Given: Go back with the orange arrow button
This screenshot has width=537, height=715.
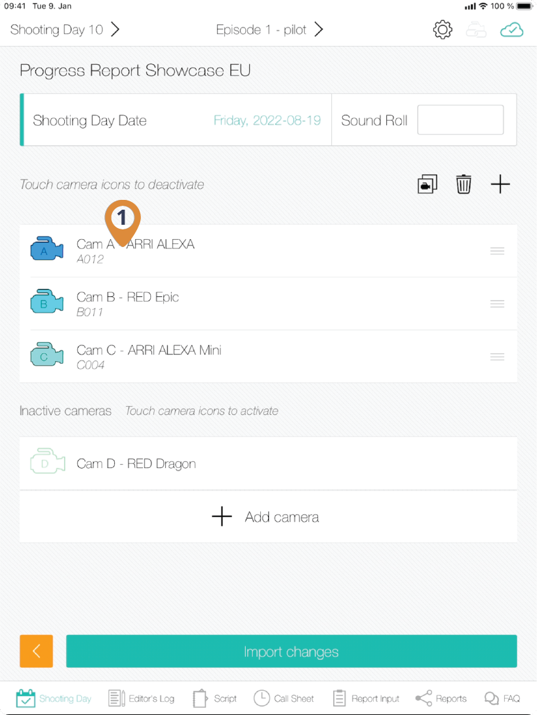Looking at the screenshot, I should pyautogui.click(x=37, y=651).
